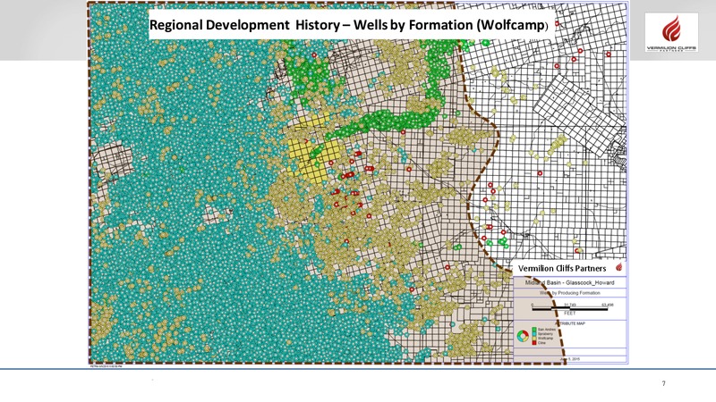The height and width of the screenshot is (402, 716).
Task: Click the 'FEET' label under the scale bar
Action: (x=569, y=314)
